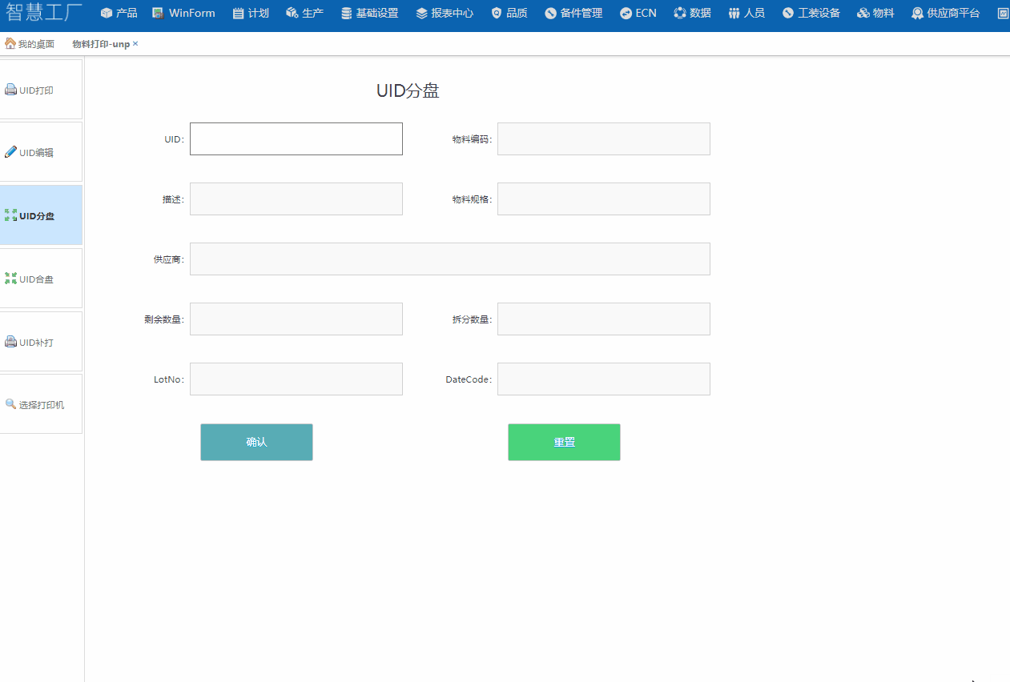Click the UID打印 printer icon in sidebar
Viewport: 1010px width, 682px height.
(10, 90)
